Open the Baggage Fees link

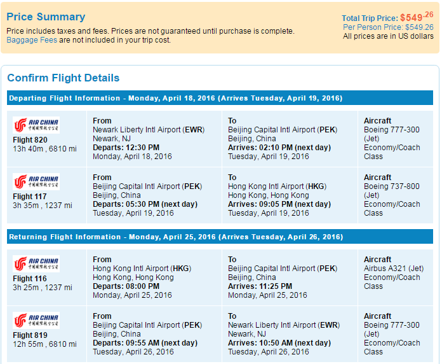[x=32, y=40]
